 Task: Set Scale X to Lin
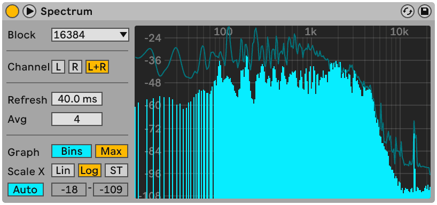click(63, 170)
